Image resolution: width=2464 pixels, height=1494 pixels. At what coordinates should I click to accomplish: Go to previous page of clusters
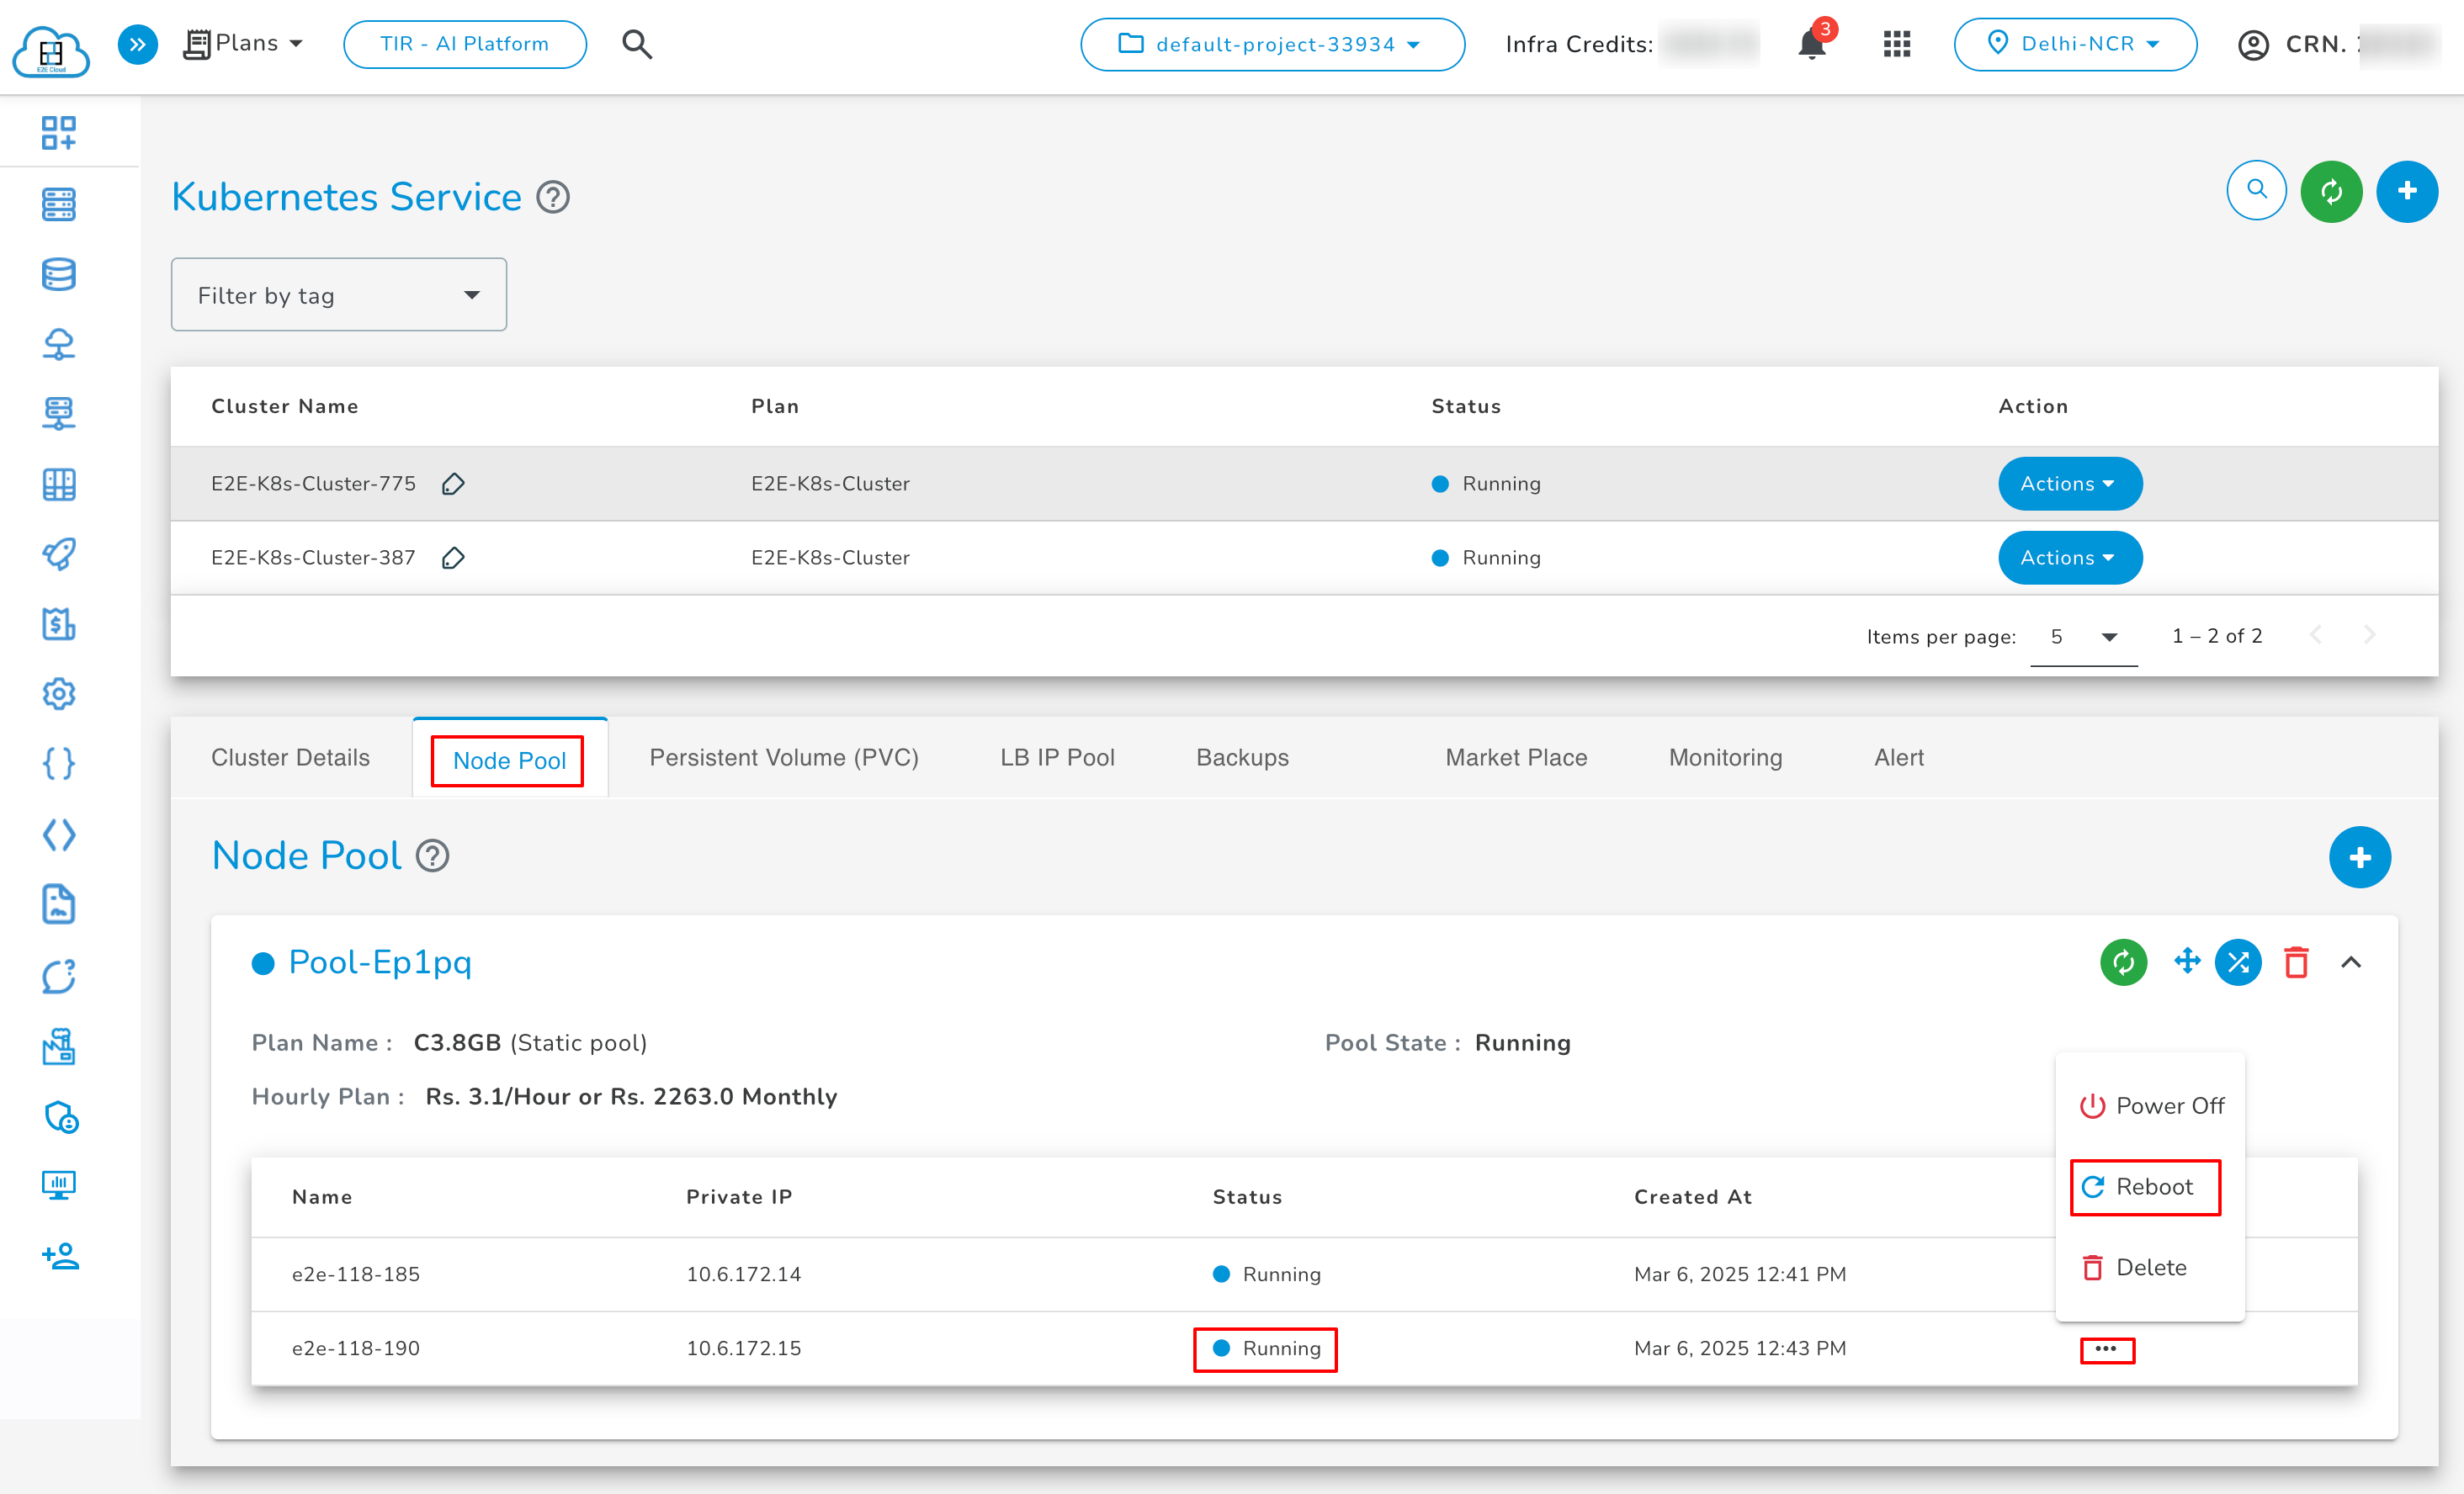[2315, 636]
